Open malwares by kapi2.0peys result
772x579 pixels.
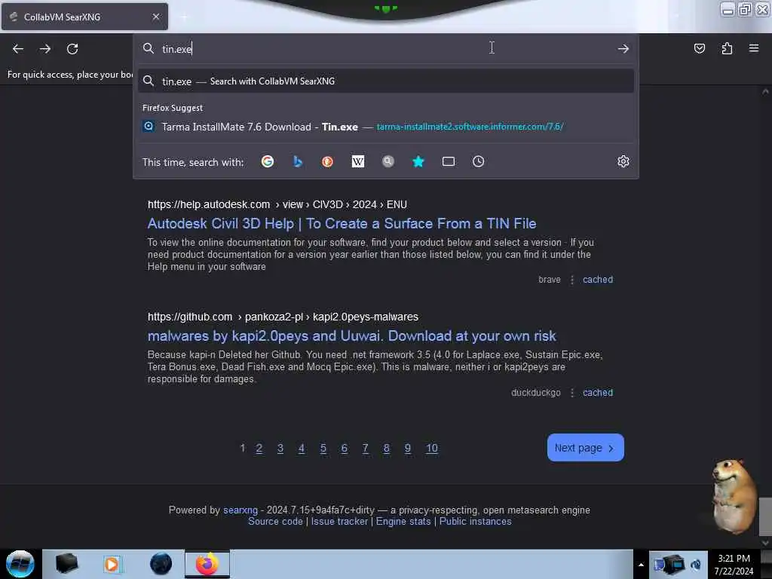[x=351, y=335]
